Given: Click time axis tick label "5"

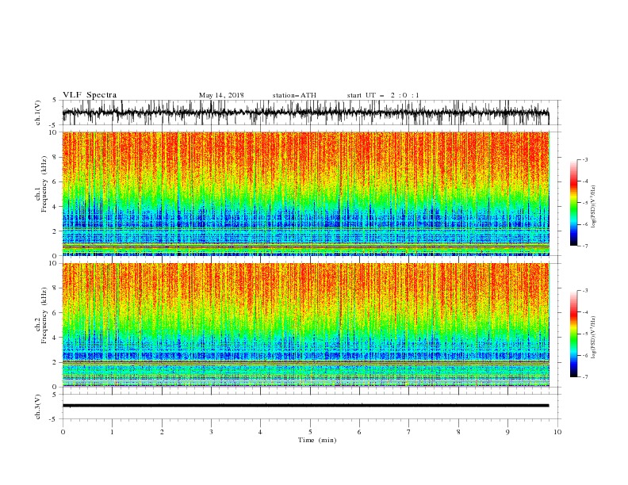Looking at the screenshot, I should point(310,432).
